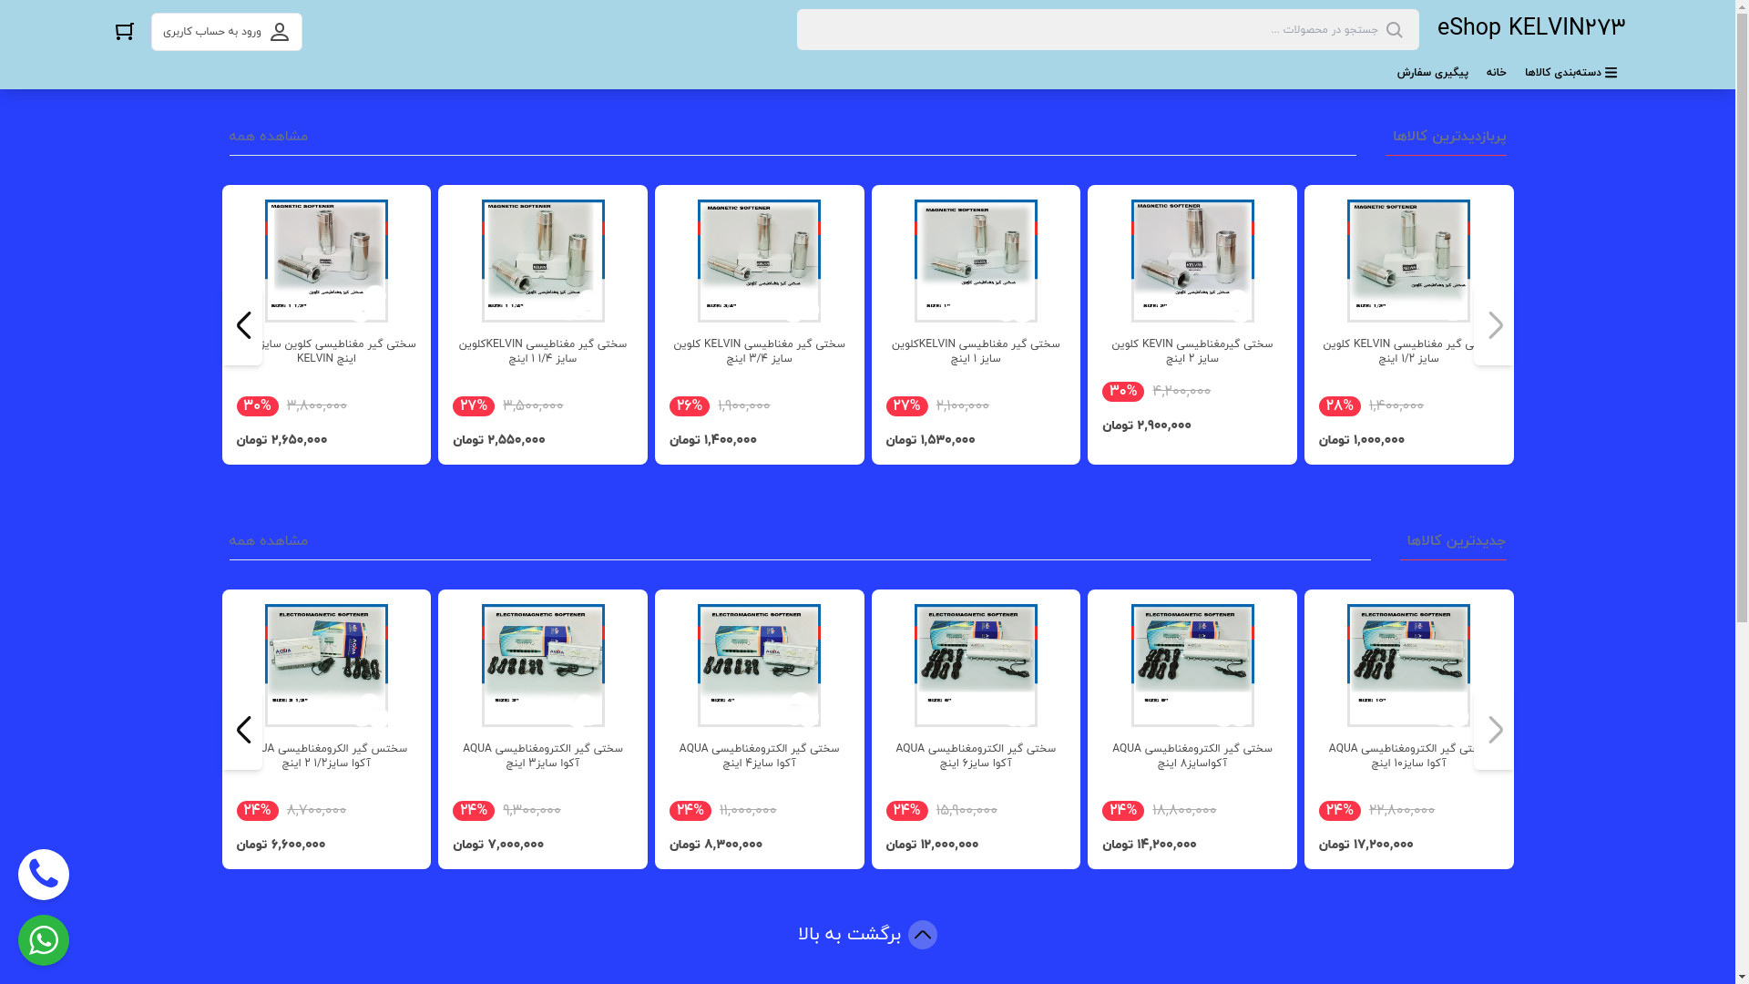Viewport: 1749px width, 984px height.
Task: Open Kevin magnetic softener 2 inch thumbnail
Action: [x=1192, y=261]
